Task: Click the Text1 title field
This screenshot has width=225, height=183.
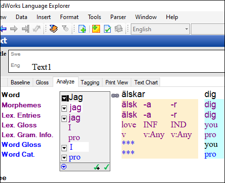Action: 117,67
